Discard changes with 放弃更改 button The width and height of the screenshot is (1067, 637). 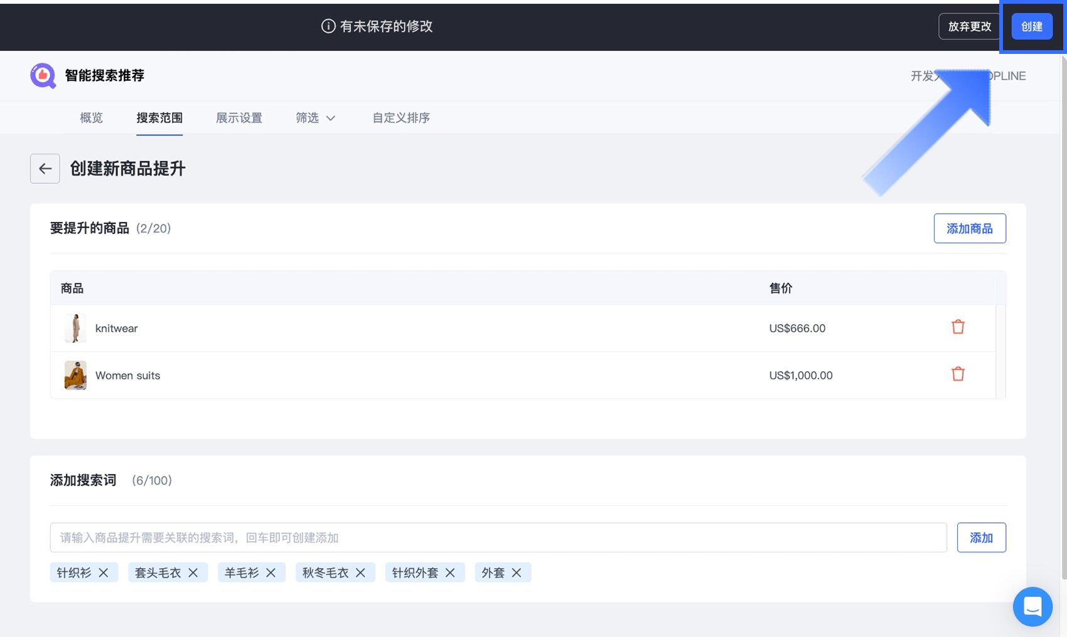pyautogui.click(x=969, y=26)
